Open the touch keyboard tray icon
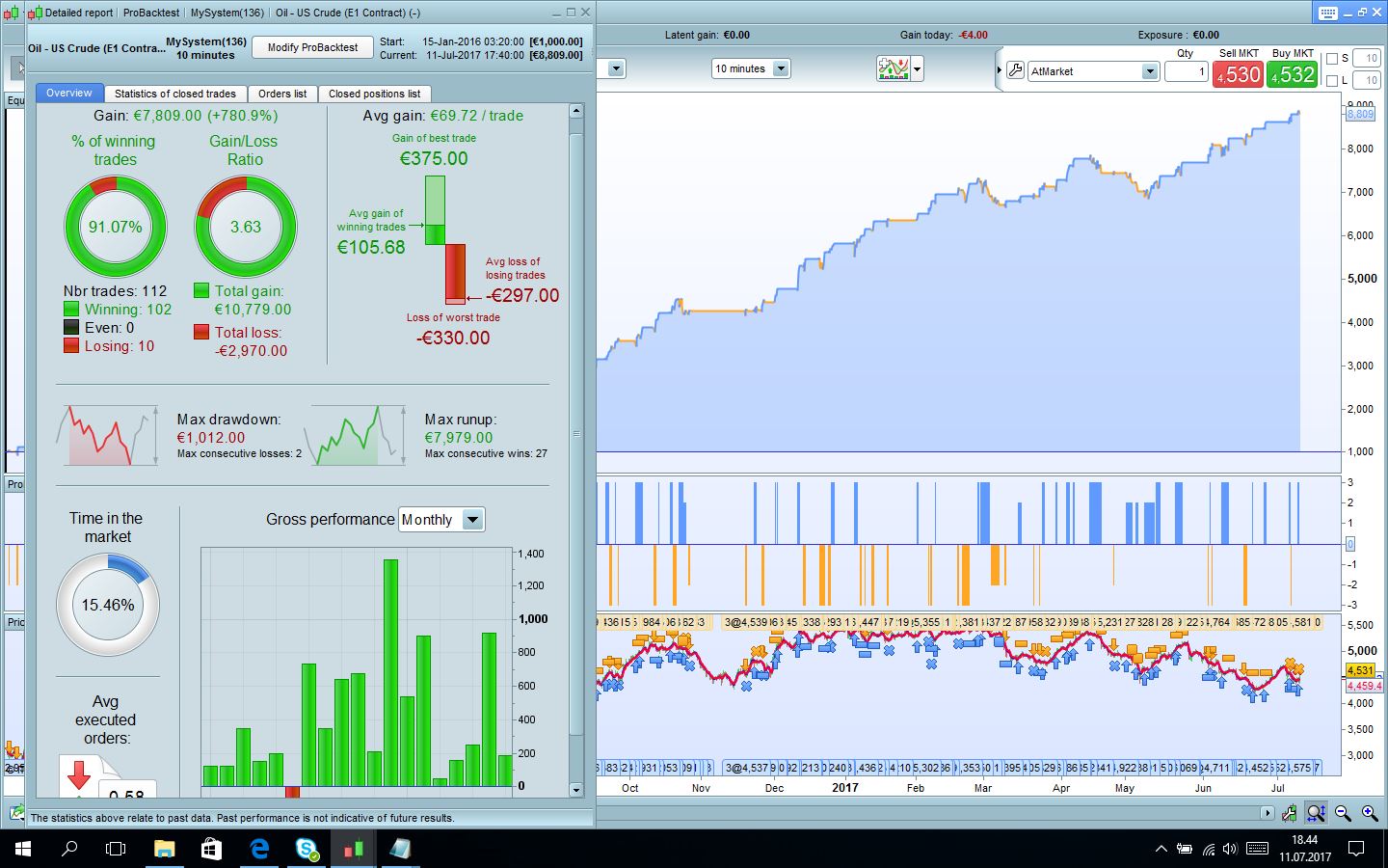This screenshot has height=868, width=1388. pos(1257,849)
